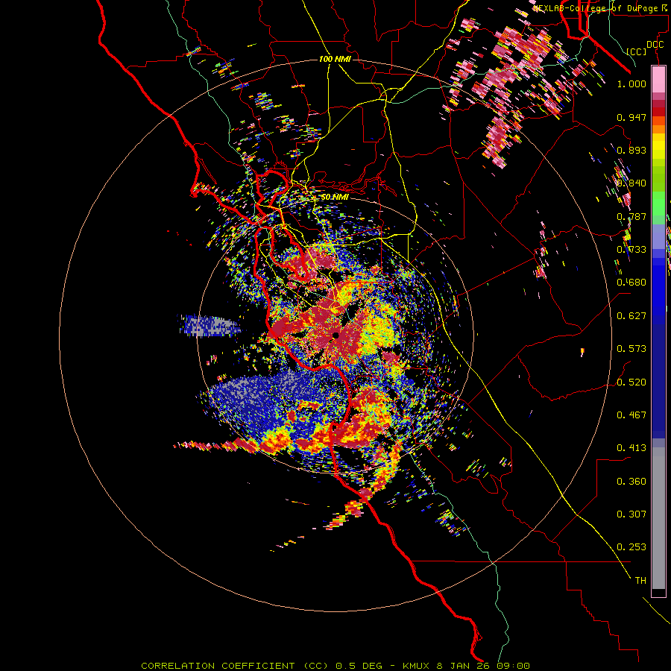Click the 0.253 color scale value
The image size is (671, 671).
(631, 547)
